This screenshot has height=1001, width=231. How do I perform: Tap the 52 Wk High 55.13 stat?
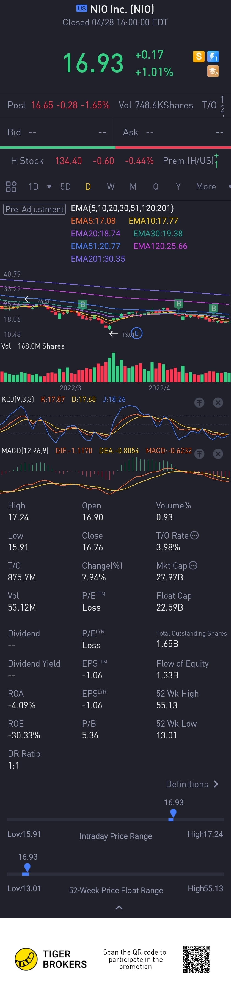[178, 699]
